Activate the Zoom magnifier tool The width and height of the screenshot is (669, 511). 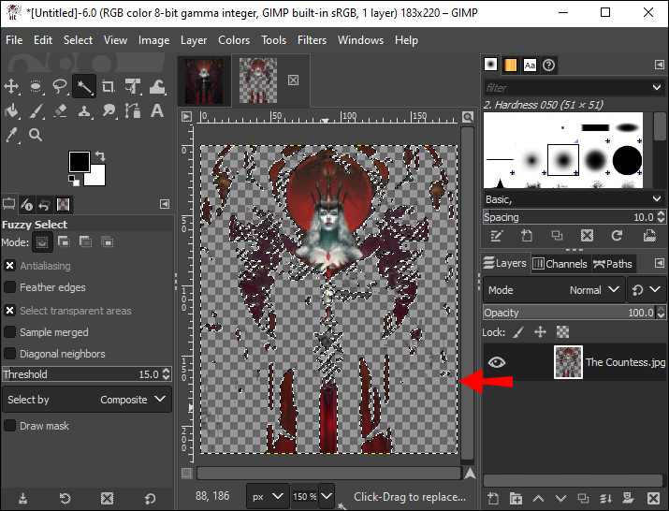36,135
